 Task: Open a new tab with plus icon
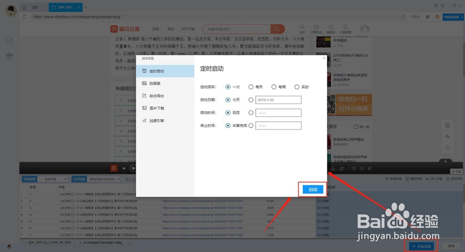pyautogui.click(x=86, y=7)
